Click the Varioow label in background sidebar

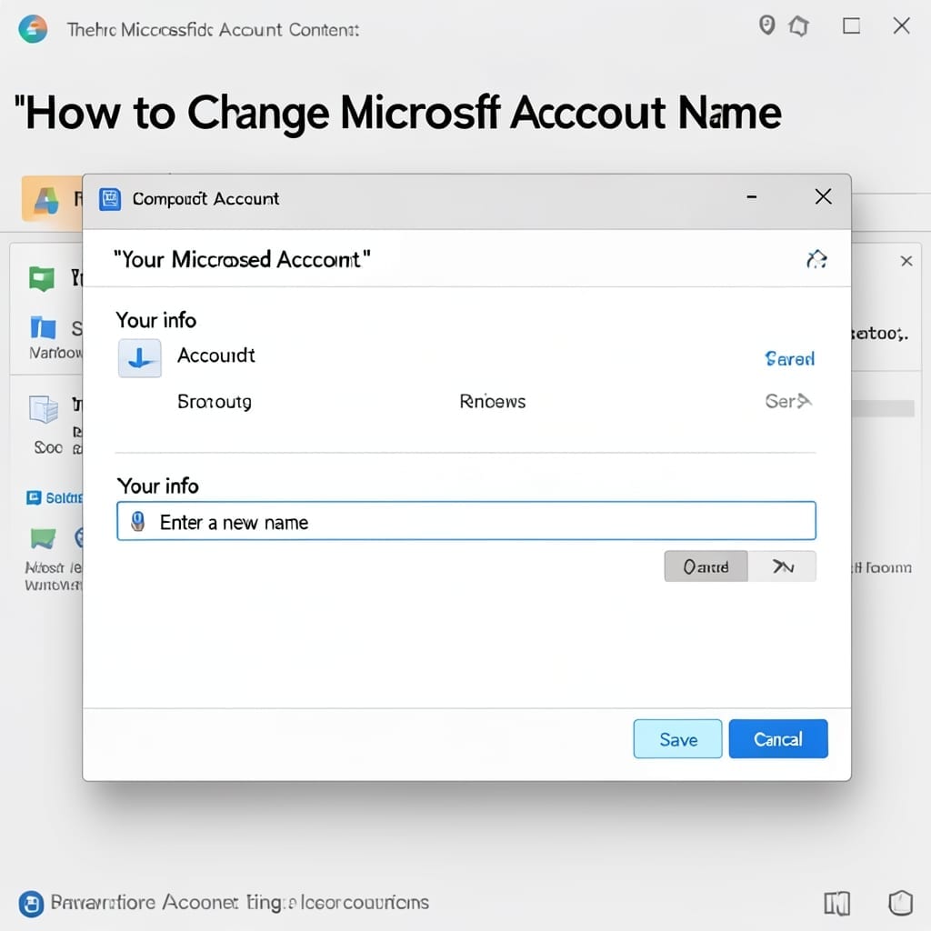point(55,353)
